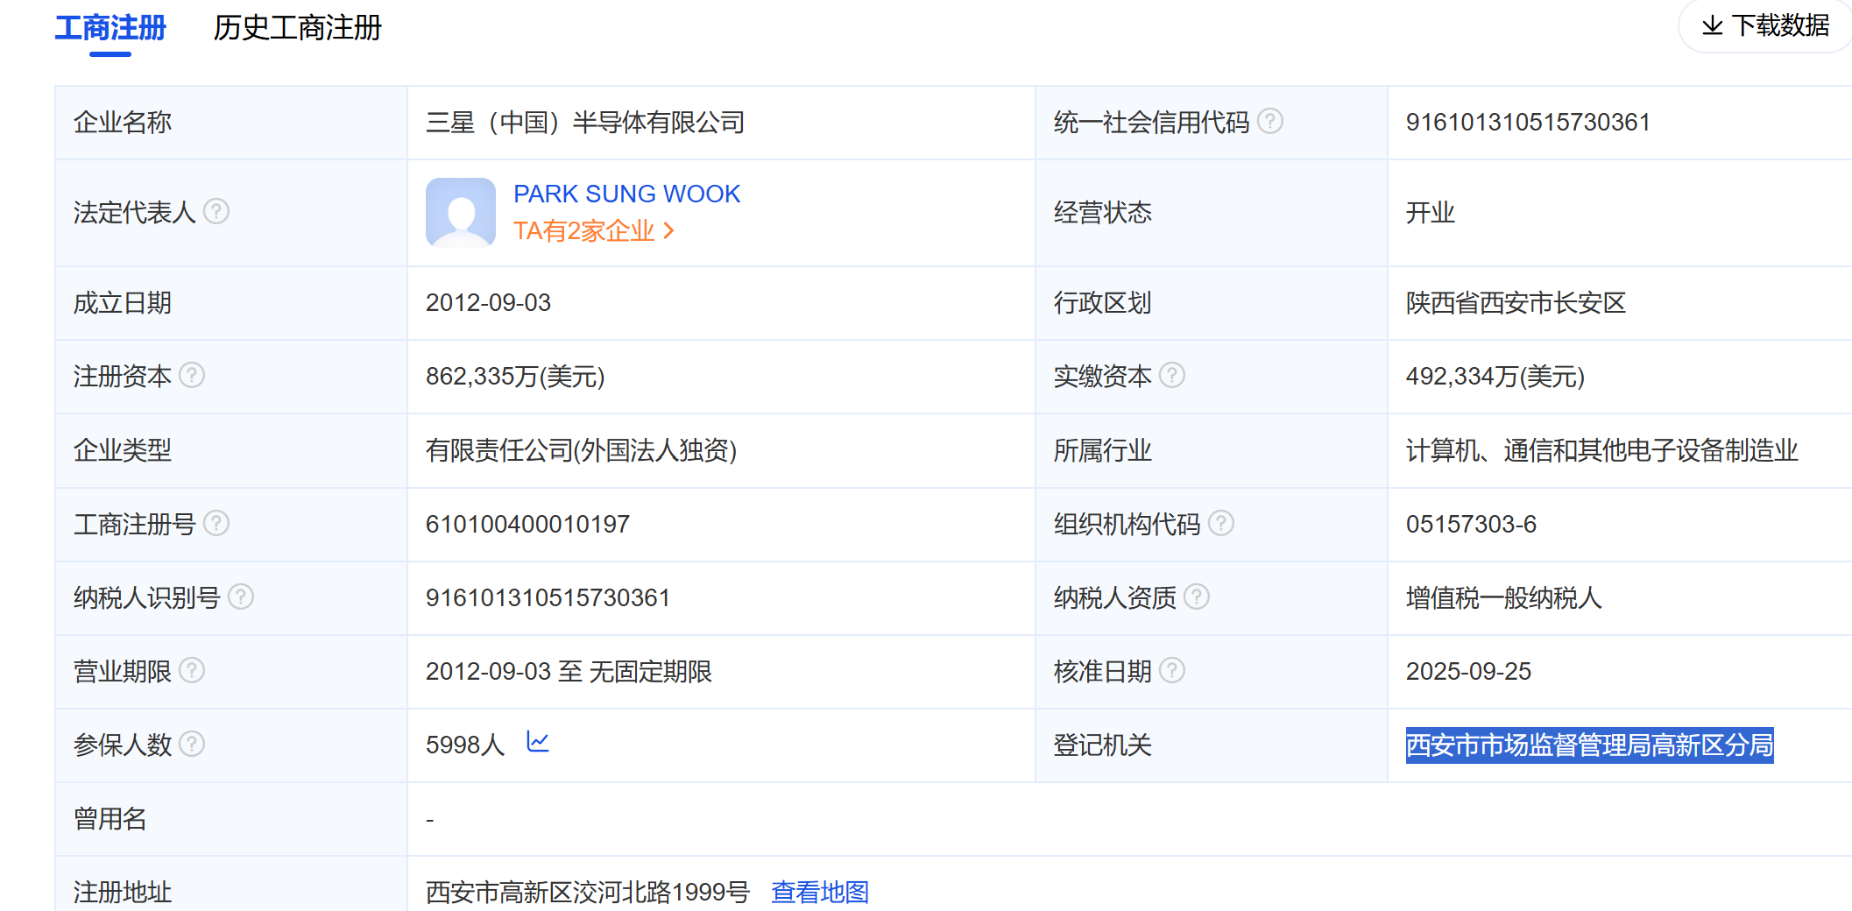Click the registration number 610100400010197
The image size is (1852, 911).
tap(527, 524)
